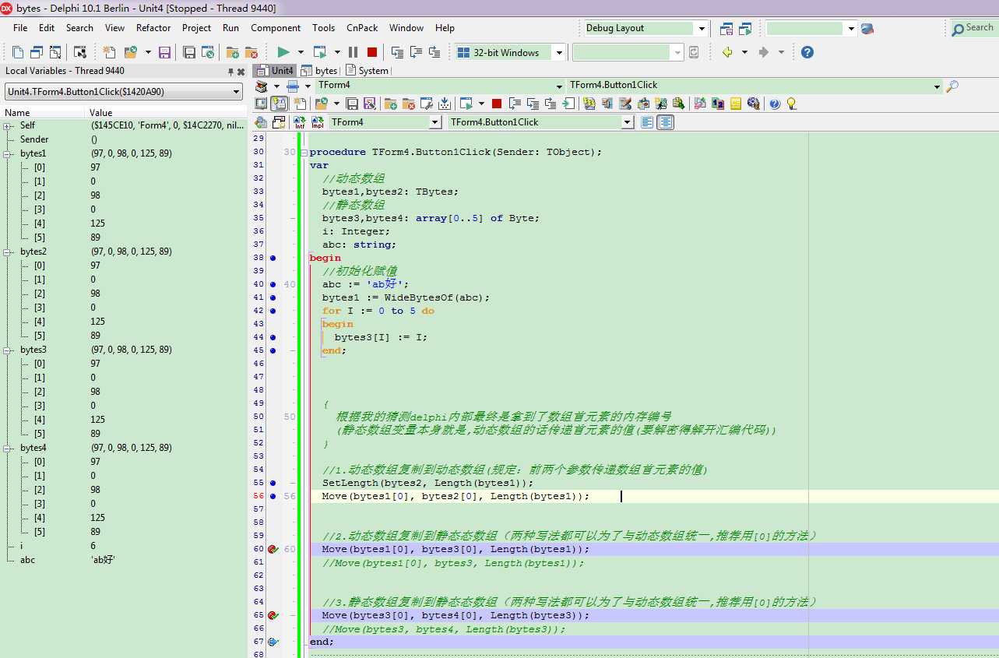The width and height of the screenshot is (999, 658).
Task: Open the blue help question mark icon
Action: [807, 52]
